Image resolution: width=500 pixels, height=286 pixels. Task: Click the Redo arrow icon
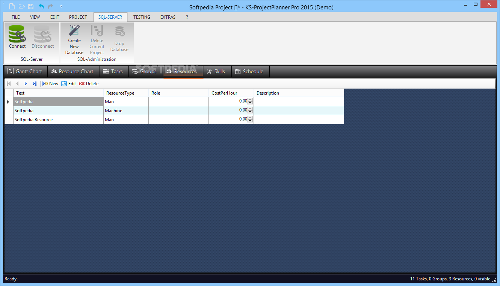pos(50,6)
